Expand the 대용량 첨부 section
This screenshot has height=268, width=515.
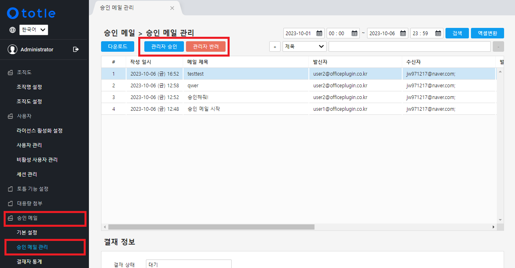[x=29, y=203]
